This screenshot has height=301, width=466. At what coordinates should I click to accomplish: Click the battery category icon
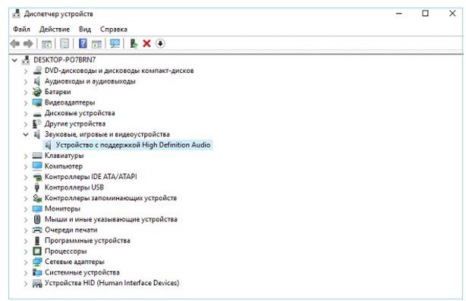click(x=37, y=92)
